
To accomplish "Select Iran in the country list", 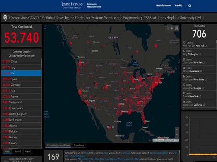I will pyautogui.click(x=21, y=91).
